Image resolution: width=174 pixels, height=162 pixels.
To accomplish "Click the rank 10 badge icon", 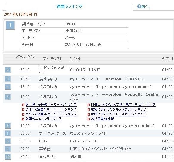I will coord(8,157).
